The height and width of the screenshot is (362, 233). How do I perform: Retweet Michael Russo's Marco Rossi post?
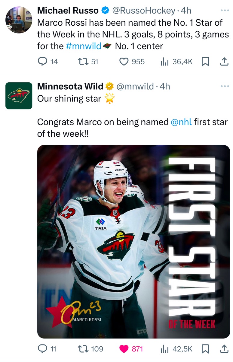coord(82,62)
